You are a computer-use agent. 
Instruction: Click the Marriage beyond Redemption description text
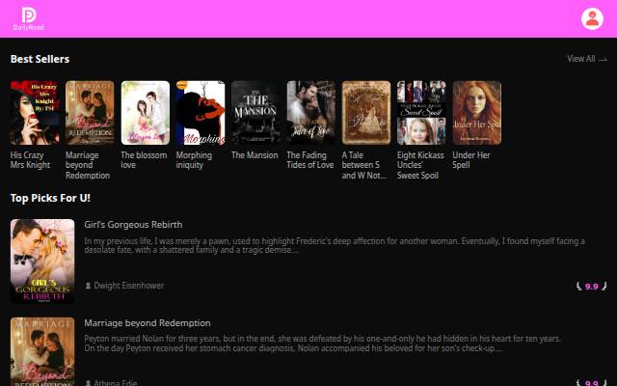pyautogui.click(x=322, y=344)
